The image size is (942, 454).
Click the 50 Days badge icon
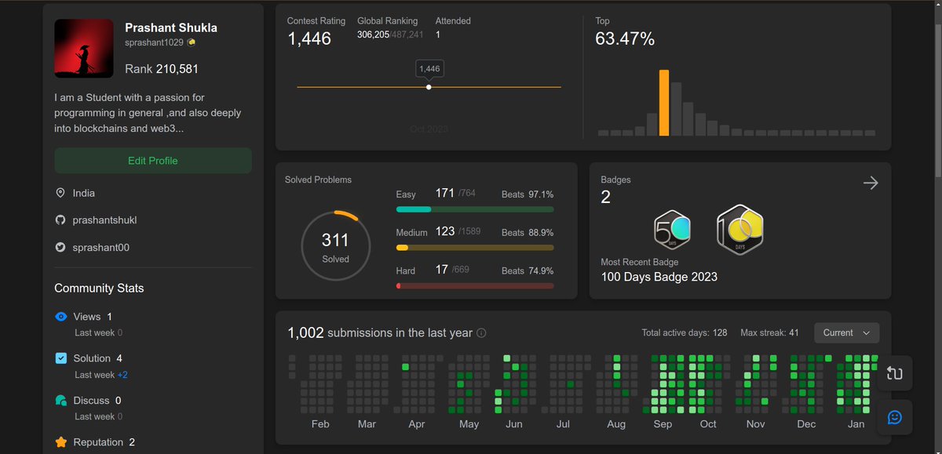(x=672, y=229)
